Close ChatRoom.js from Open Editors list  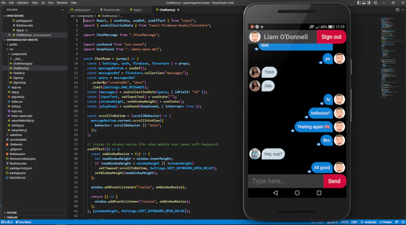[x=9, y=35]
